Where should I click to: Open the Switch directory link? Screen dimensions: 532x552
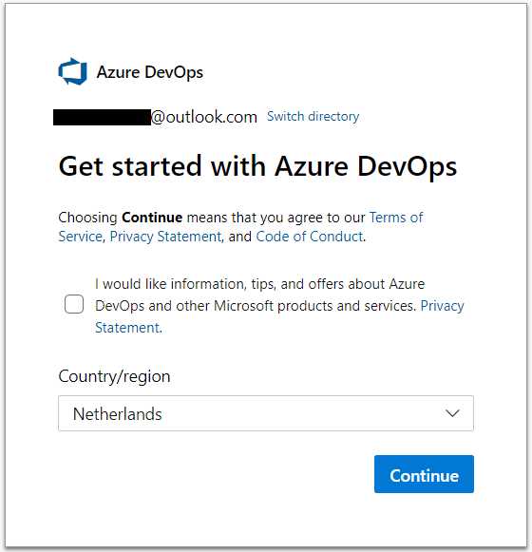coord(313,116)
